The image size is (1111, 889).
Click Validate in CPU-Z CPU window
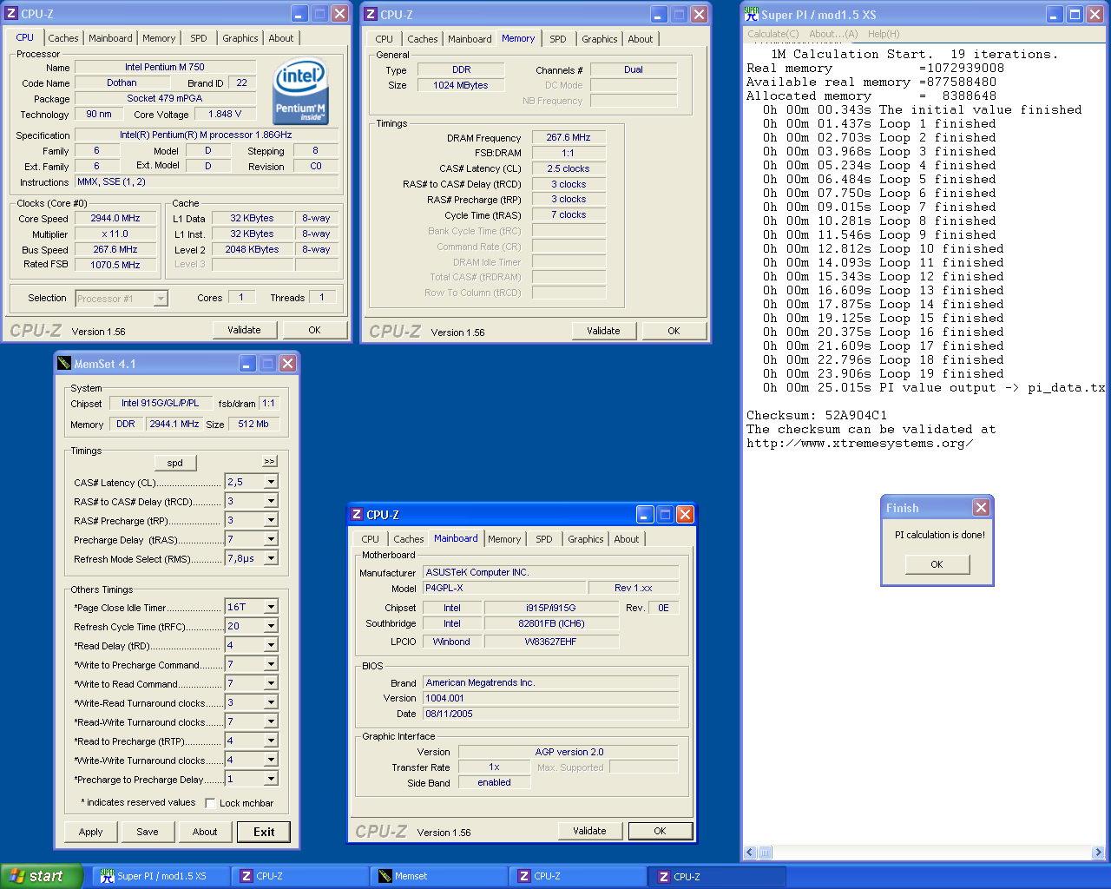click(x=244, y=330)
